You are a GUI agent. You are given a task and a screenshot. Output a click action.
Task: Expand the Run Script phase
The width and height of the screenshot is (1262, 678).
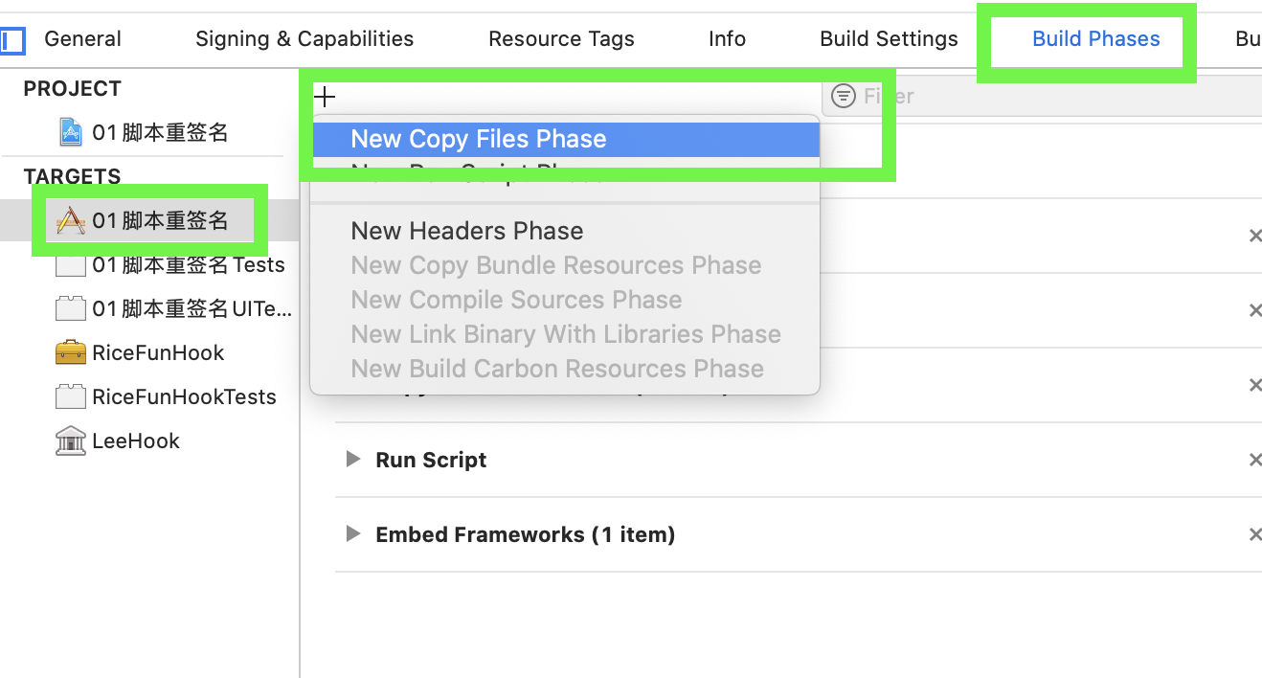click(353, 460)
